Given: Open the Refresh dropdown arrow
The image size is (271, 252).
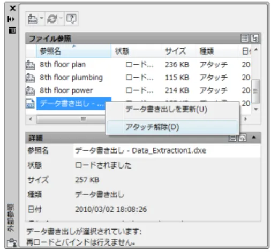Looking at the screenshot, I should [61, 18].
